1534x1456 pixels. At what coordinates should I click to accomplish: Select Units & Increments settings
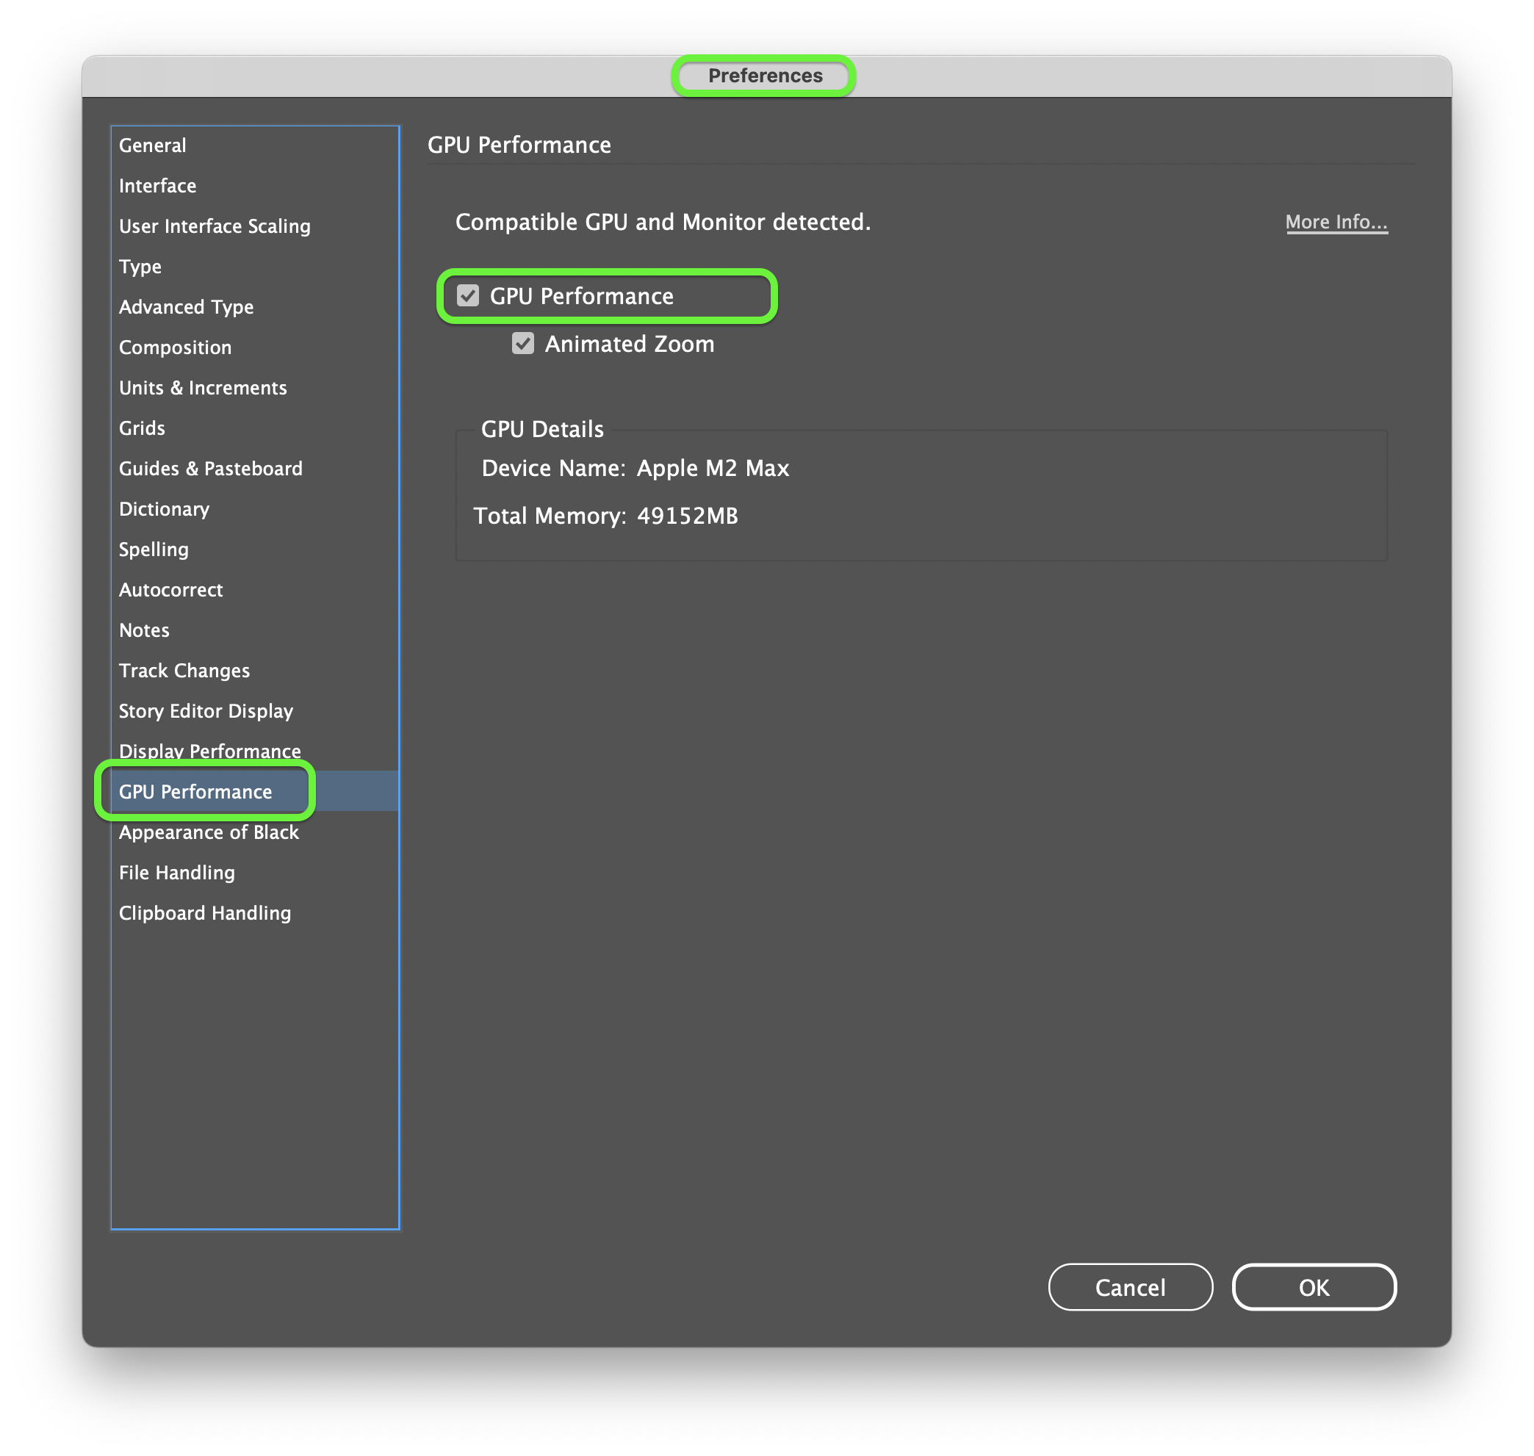pyautogui.click(x=204, y=387)
